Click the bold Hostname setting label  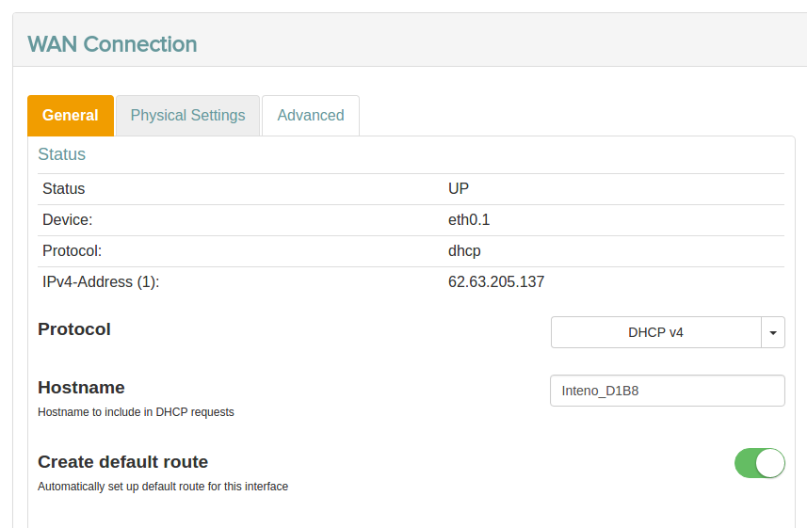tap(81, 388)
